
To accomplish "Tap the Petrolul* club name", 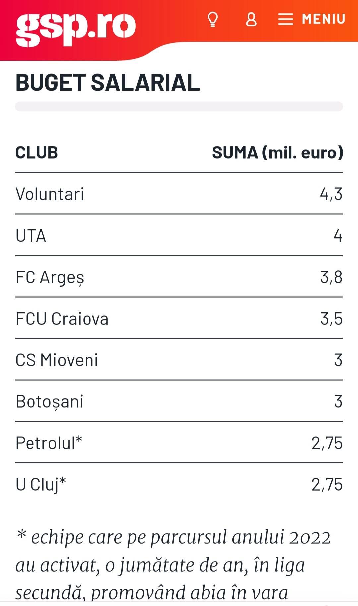I will click(x=49, y=443).
